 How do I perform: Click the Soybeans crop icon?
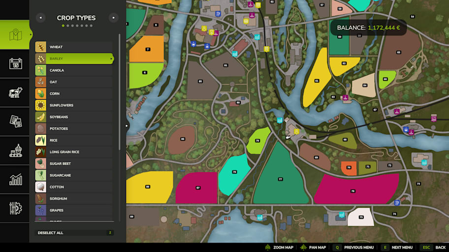coord(41,117)
